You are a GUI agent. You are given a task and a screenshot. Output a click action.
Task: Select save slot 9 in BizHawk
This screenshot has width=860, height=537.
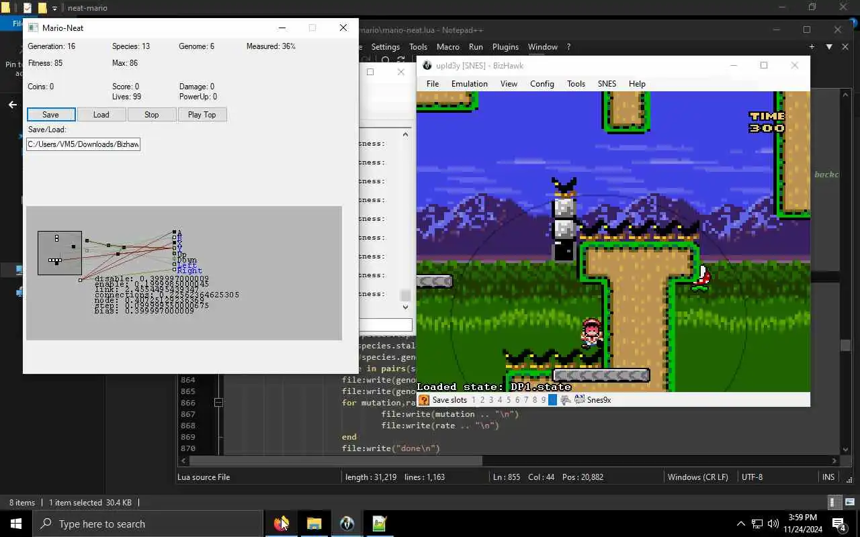[544, 400]
